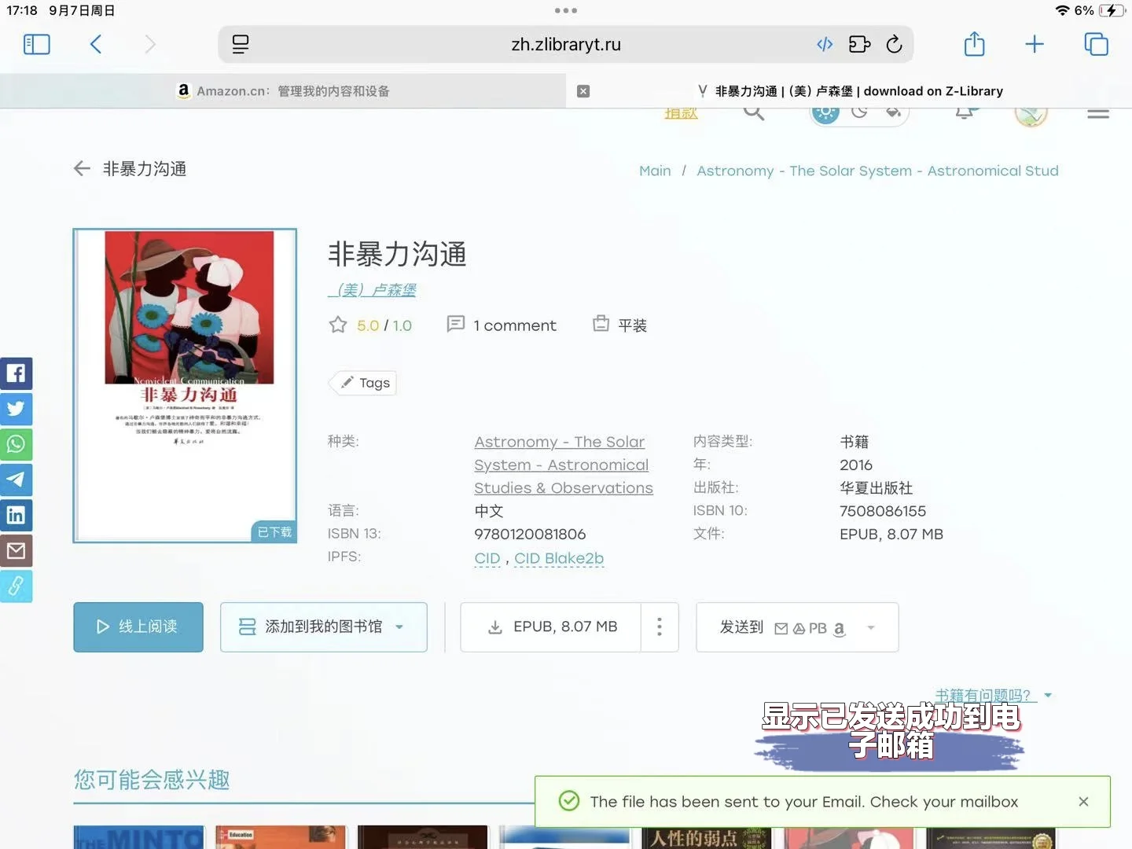Viewport: 1132px width, 849px height.
Task: Open the user profile avatar
Action: pos(1031,115)
